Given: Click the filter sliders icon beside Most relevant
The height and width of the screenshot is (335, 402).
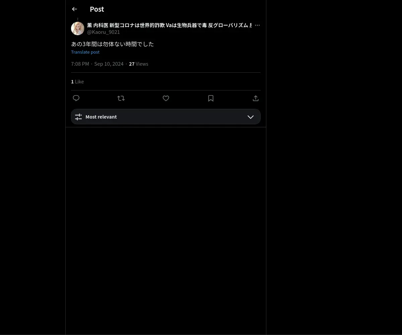Looking at the screenshot, I should coord(78,117).
